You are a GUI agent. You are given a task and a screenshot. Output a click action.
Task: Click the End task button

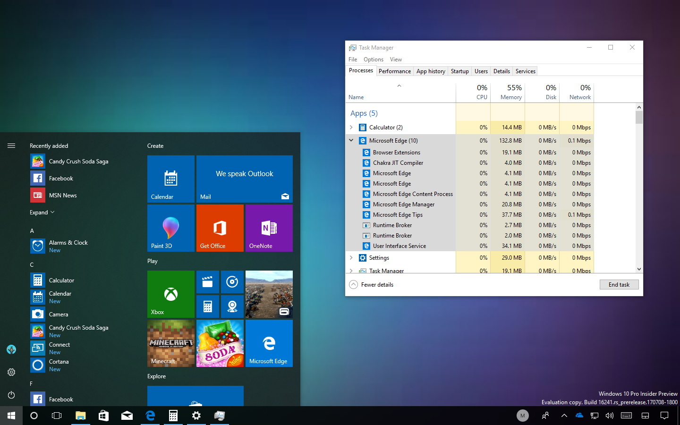(x=619, y=284)
